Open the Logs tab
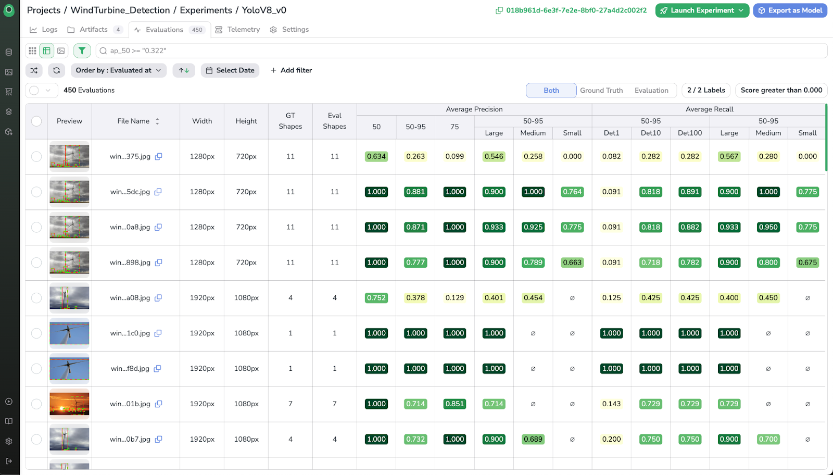The width and height of the screenshot is (833, 475). 44,30
